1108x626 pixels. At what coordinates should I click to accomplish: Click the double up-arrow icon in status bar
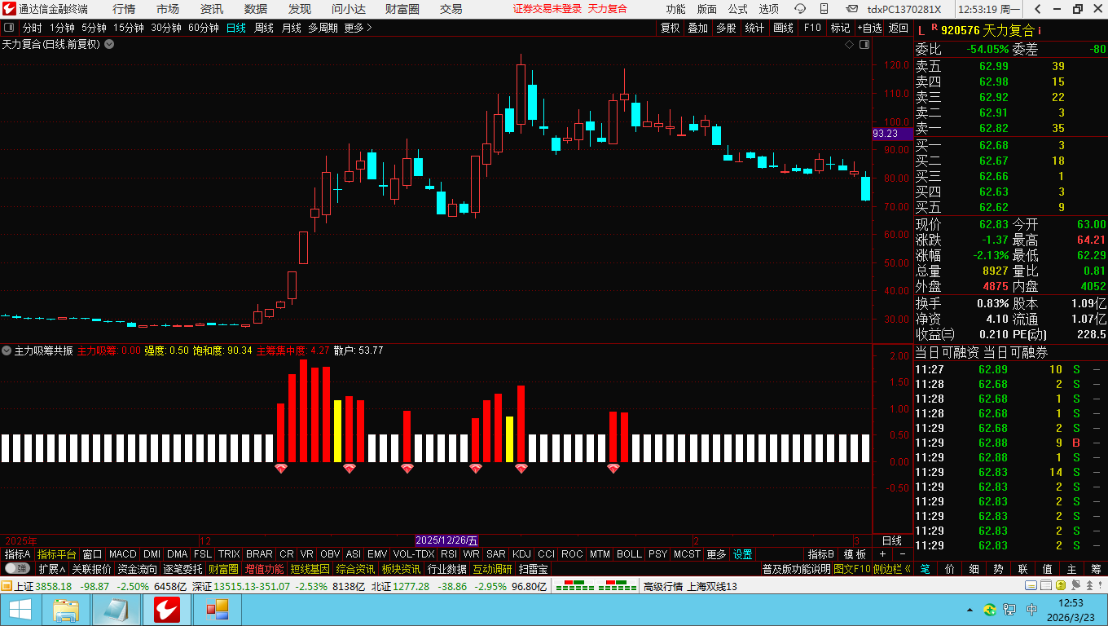click(1091, 586)
